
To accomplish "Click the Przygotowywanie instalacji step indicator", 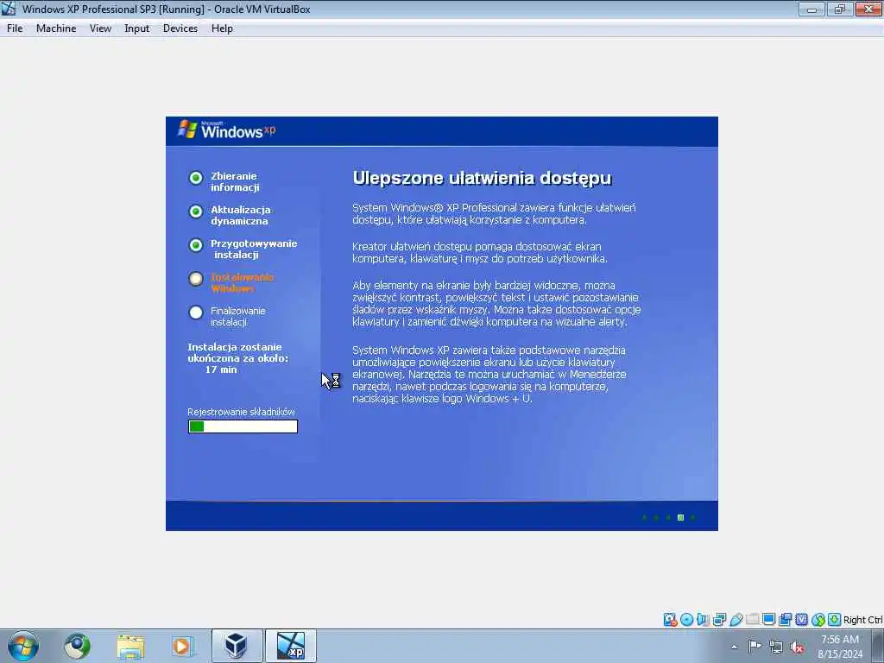I will click(x=196, y=245).
